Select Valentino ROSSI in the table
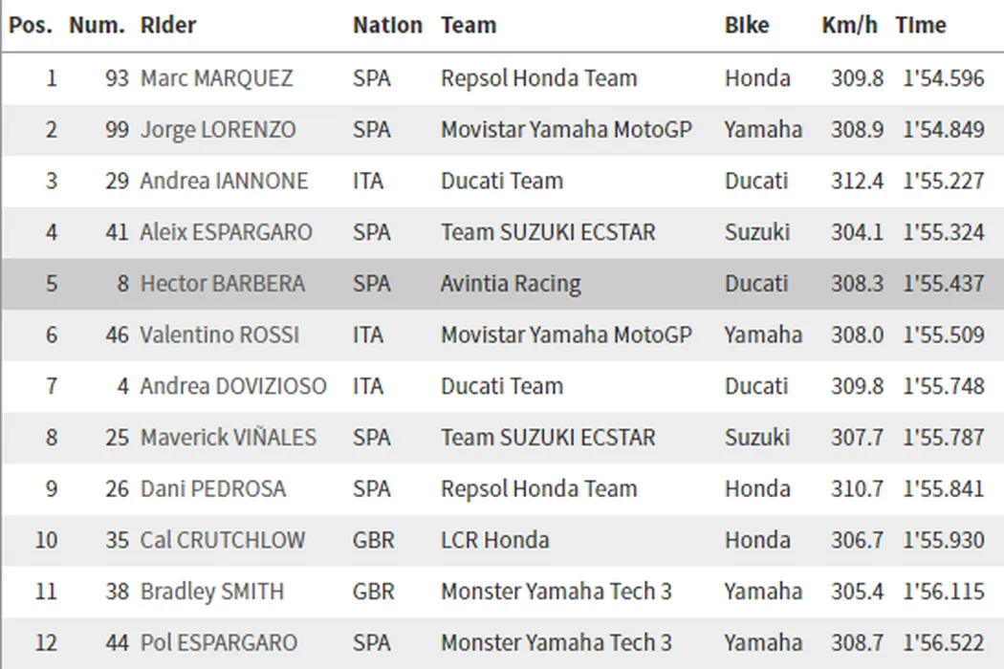 point(219,335)
